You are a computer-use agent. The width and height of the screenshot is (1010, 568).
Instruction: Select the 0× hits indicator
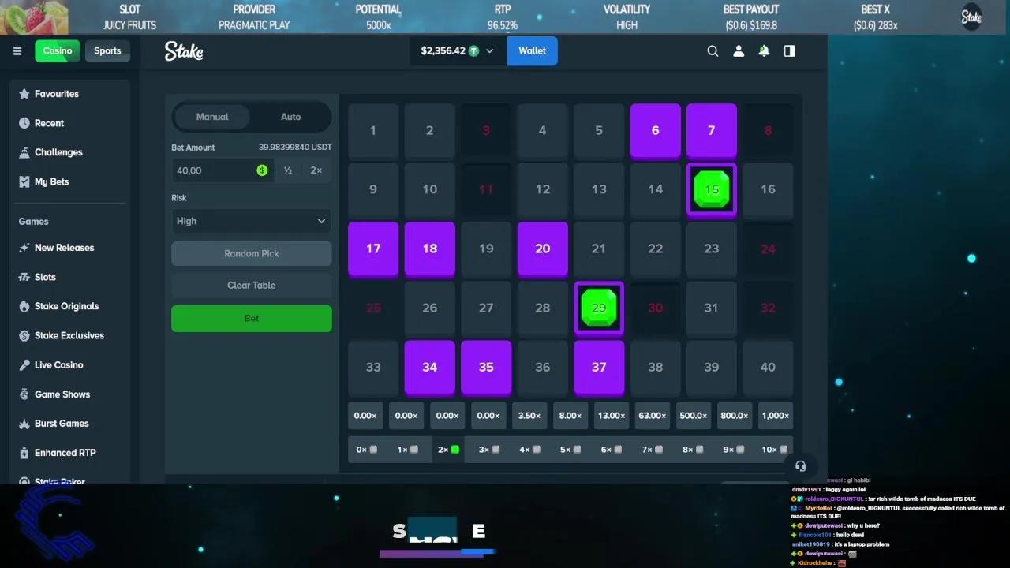[366, 450]
